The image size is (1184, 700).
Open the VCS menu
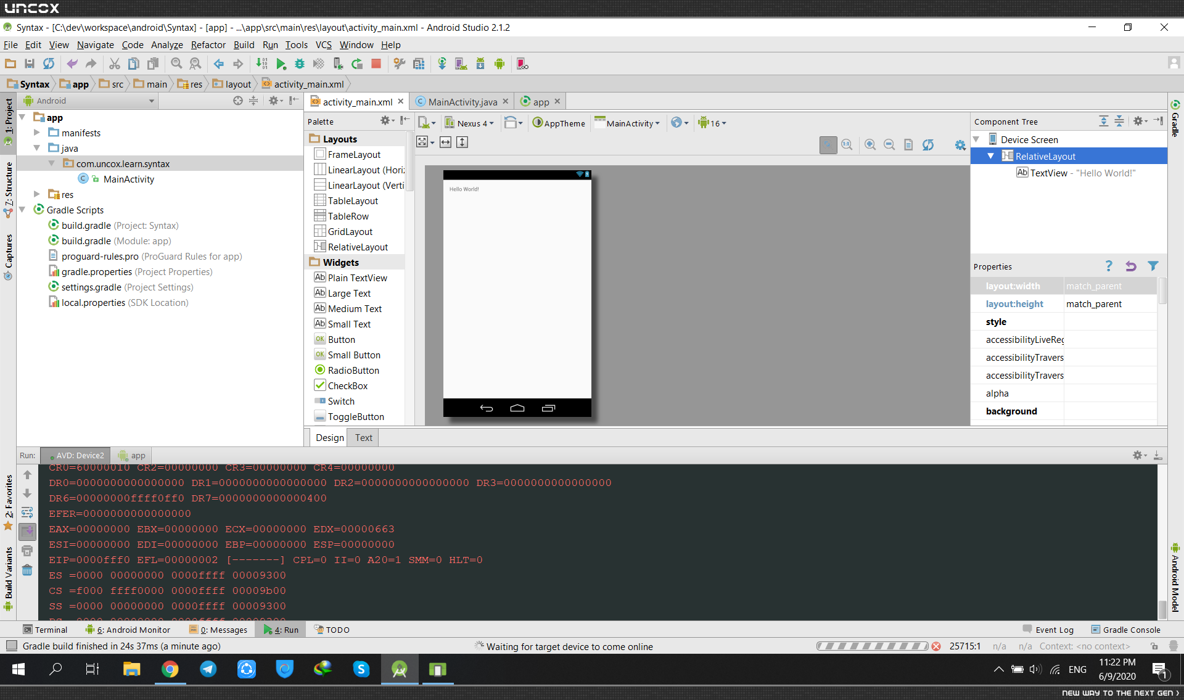324,45
